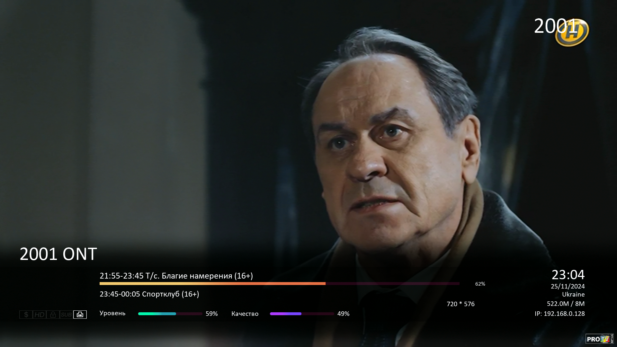Click the 23:04 clock display
The height and width of the screenshot is (347, 617).
click(x=568, y=275)
